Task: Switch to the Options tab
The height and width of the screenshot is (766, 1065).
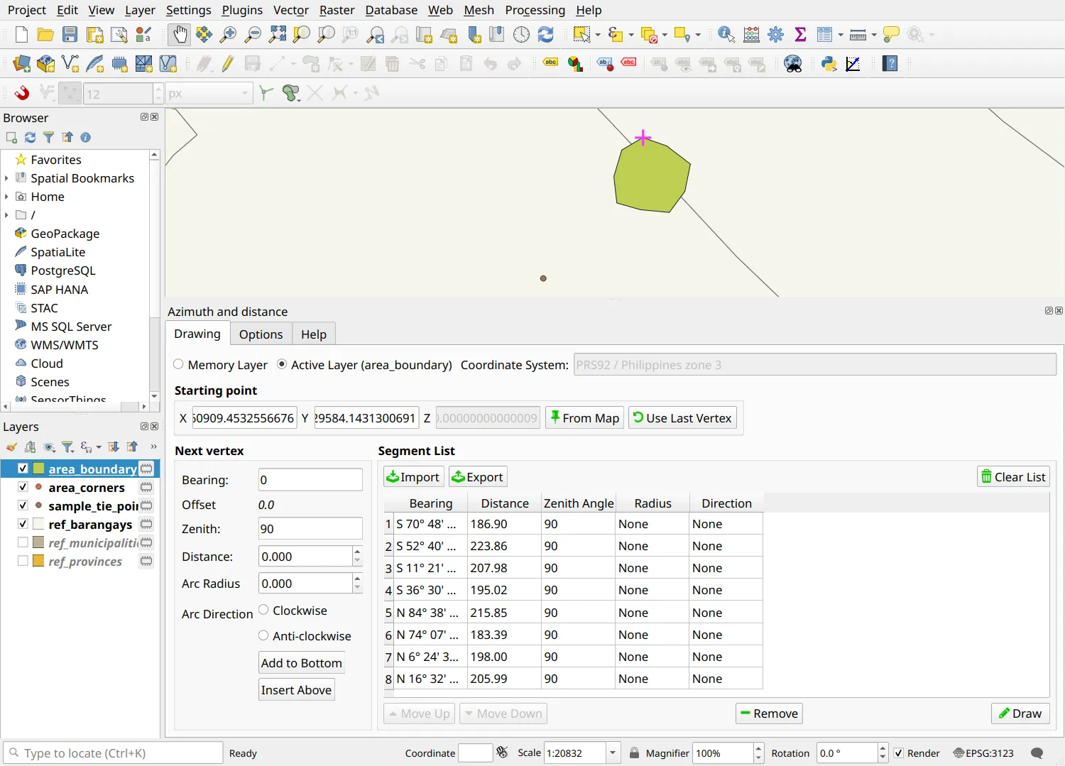Action: tap(261, 334)
